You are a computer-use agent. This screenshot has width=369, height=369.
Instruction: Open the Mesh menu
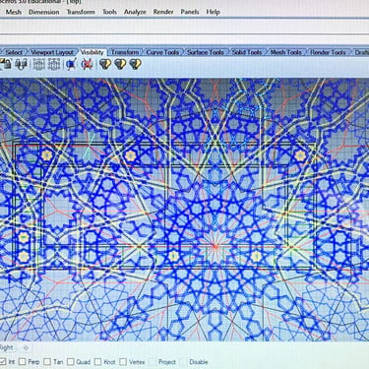[x=14, y=12]
